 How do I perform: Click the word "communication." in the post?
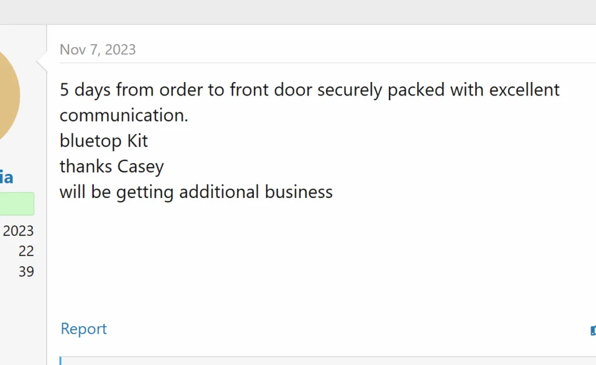coord(124,115)
